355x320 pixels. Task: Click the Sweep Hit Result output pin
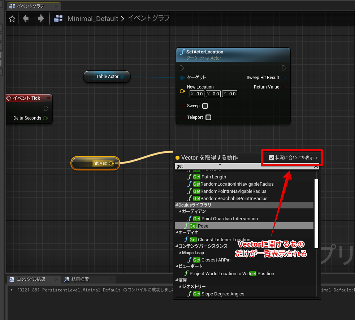pyautogui.click(x=283, y=78)
